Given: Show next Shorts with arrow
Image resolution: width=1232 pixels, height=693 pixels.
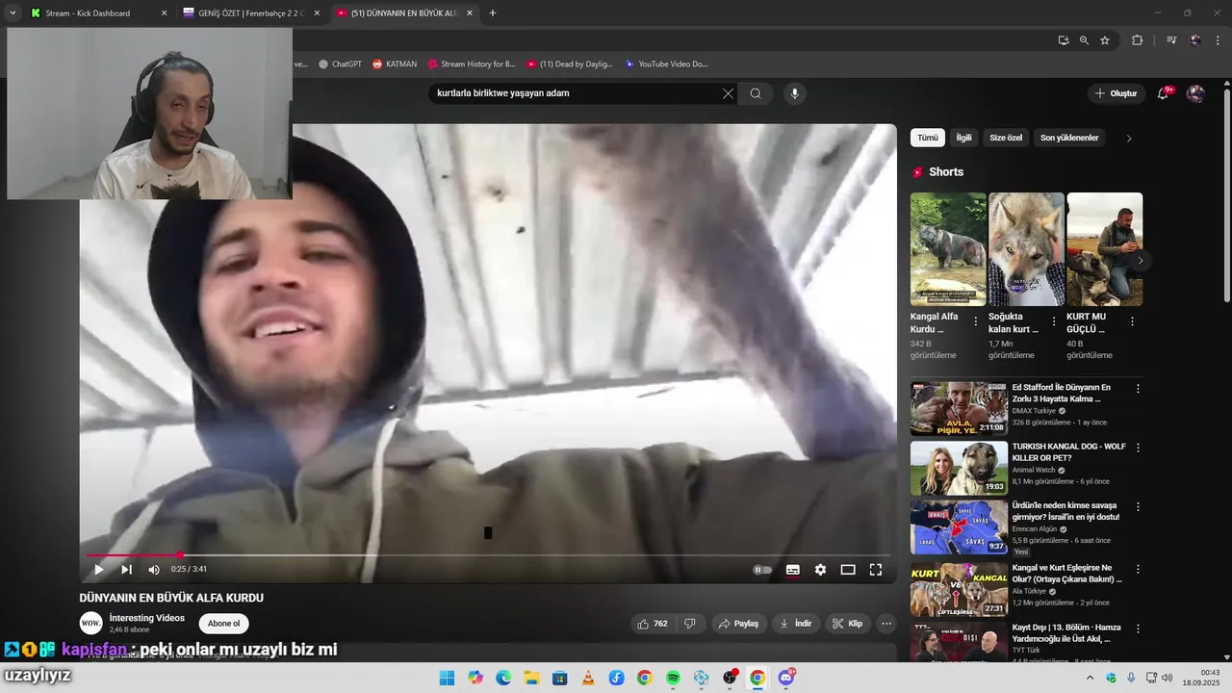Looking at the screenshot, I should coord(1141,260).
